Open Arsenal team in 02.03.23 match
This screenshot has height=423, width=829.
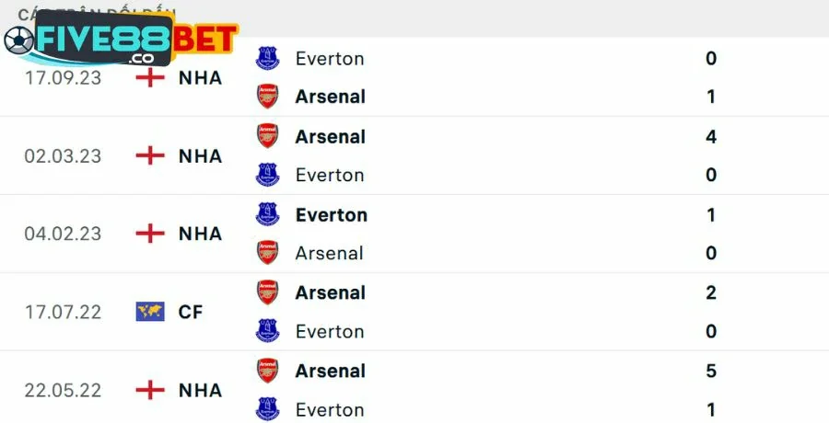pos(330,136)
